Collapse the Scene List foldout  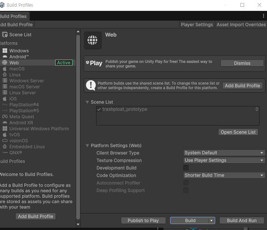tap(87, 102)
